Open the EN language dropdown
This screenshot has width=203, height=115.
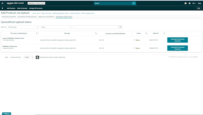[194, 3]
